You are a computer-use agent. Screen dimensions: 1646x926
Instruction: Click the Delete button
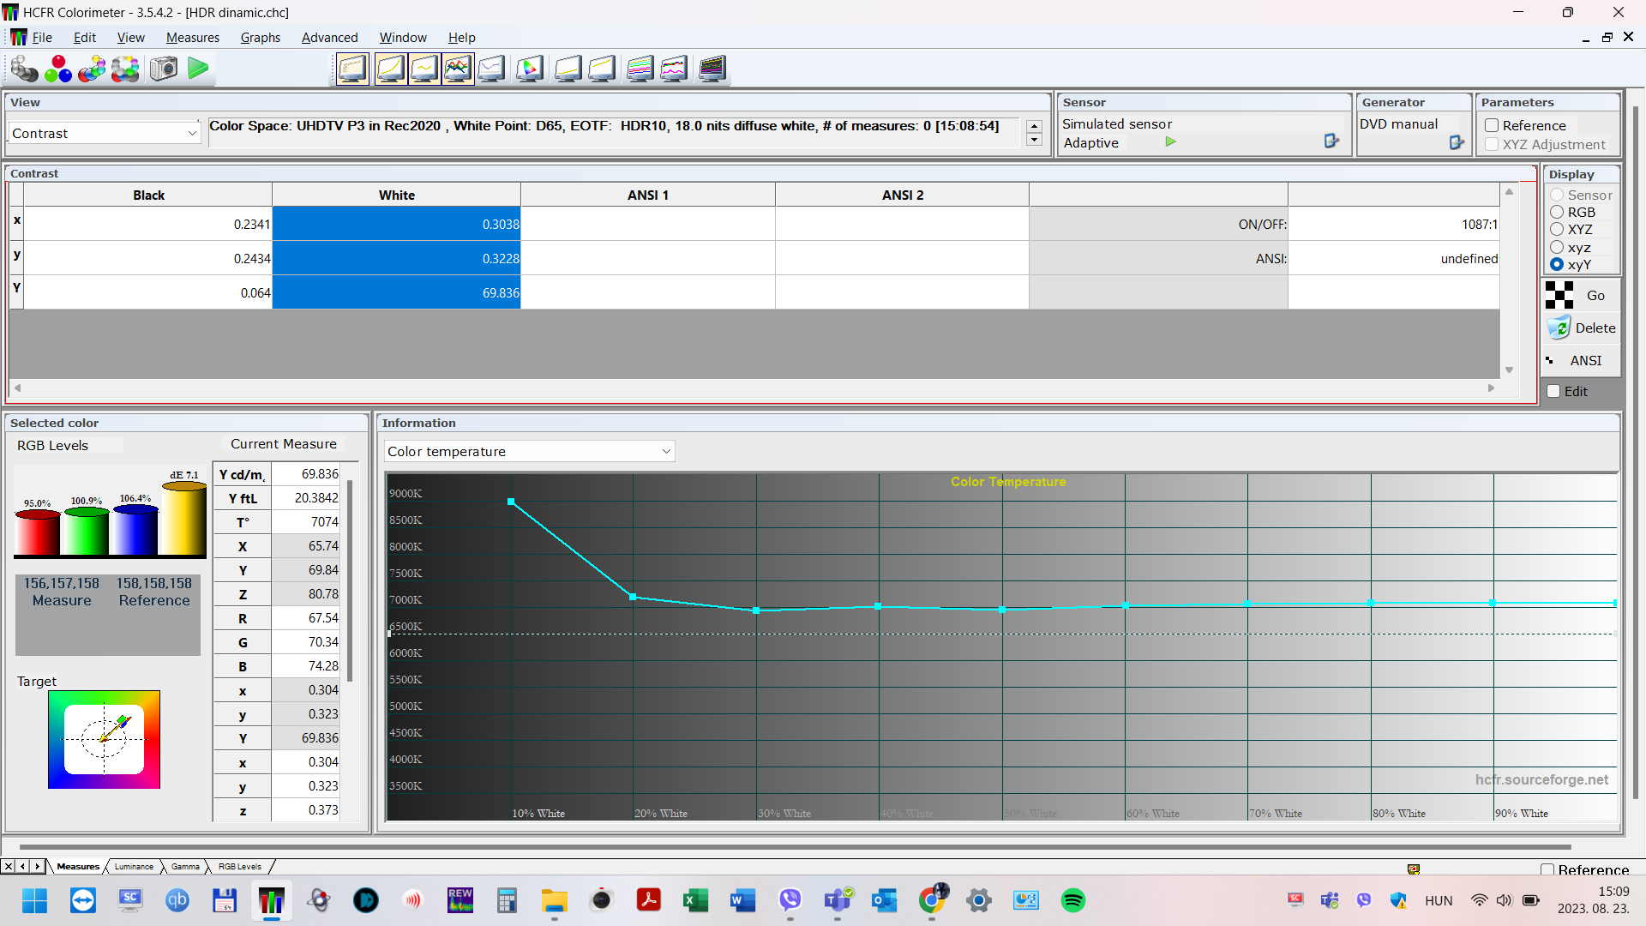tap(1583, 328)
